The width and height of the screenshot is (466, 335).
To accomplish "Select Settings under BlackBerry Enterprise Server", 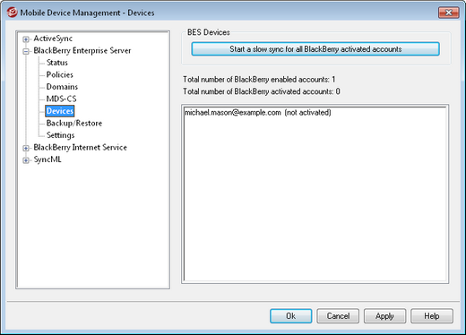I will point(60,135).
